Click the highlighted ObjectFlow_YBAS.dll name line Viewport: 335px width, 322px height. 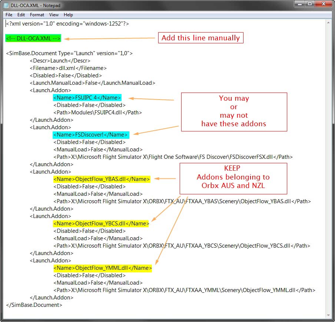pos(102,179)
